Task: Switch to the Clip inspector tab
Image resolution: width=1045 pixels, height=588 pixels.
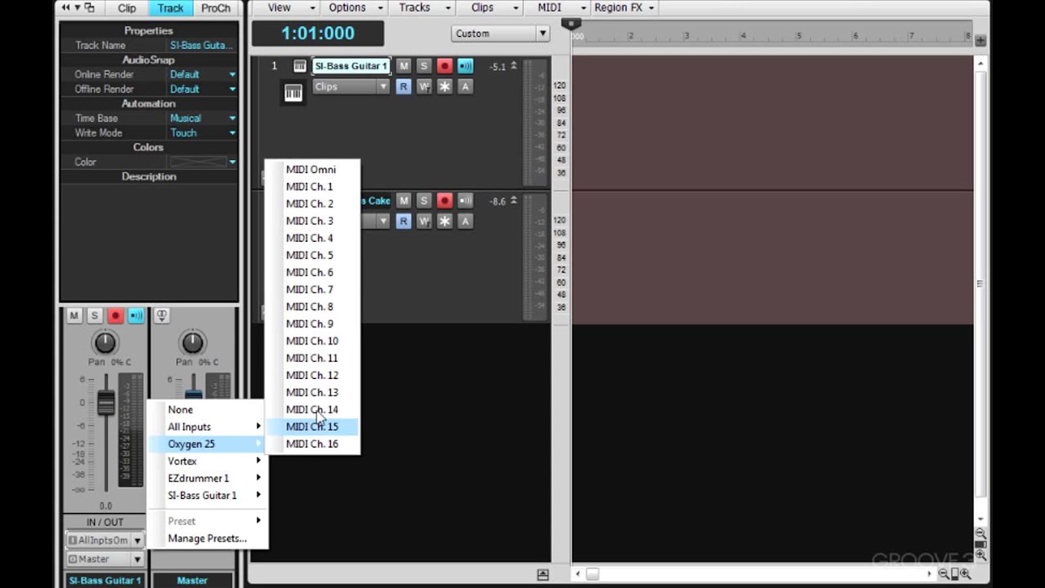Action: click(x=127, y=8)
